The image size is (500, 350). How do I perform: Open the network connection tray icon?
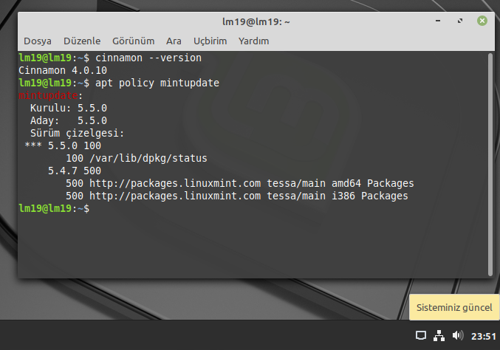coord(439,336)
